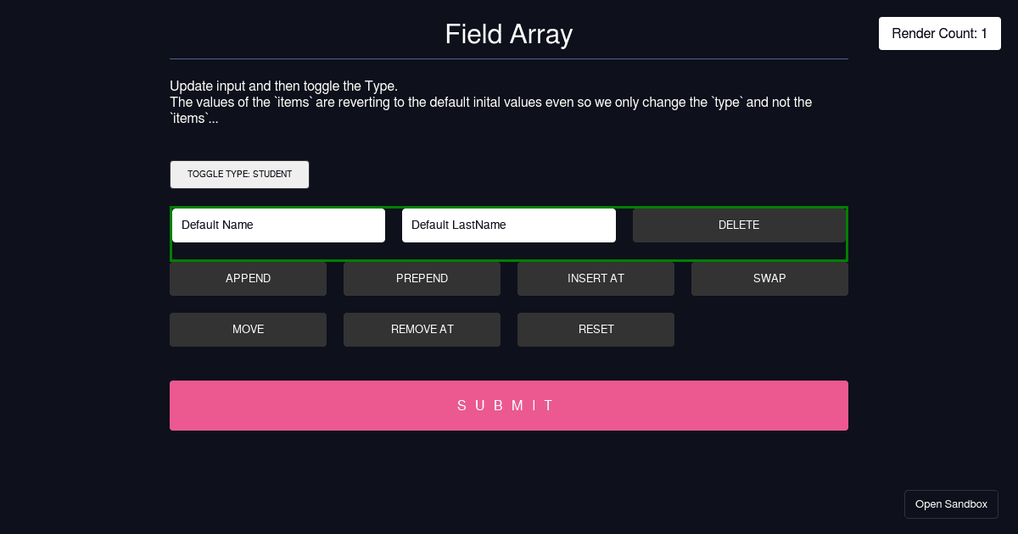This screenshot has width=1018, height=534.
Task: Click the REMOVE AT button
Action: pyautogui.click(x=422, y=329)
